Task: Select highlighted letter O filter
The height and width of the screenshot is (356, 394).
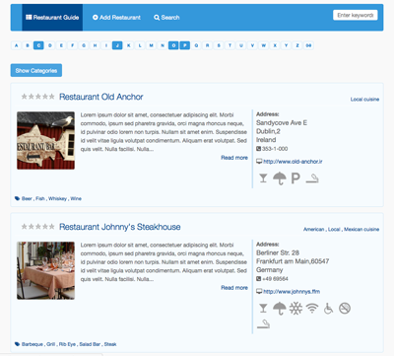Action: click(x=173, y=45)
